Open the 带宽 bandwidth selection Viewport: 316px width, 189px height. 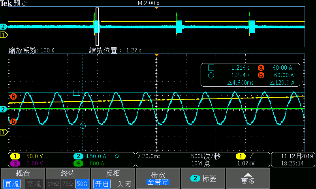158,178
